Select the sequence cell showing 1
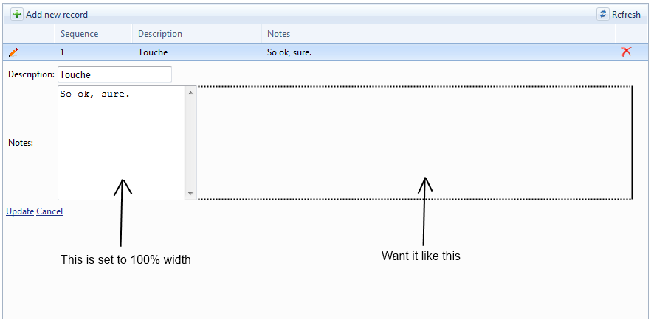The height and width of the screenshot is (319, 651). 63,52
